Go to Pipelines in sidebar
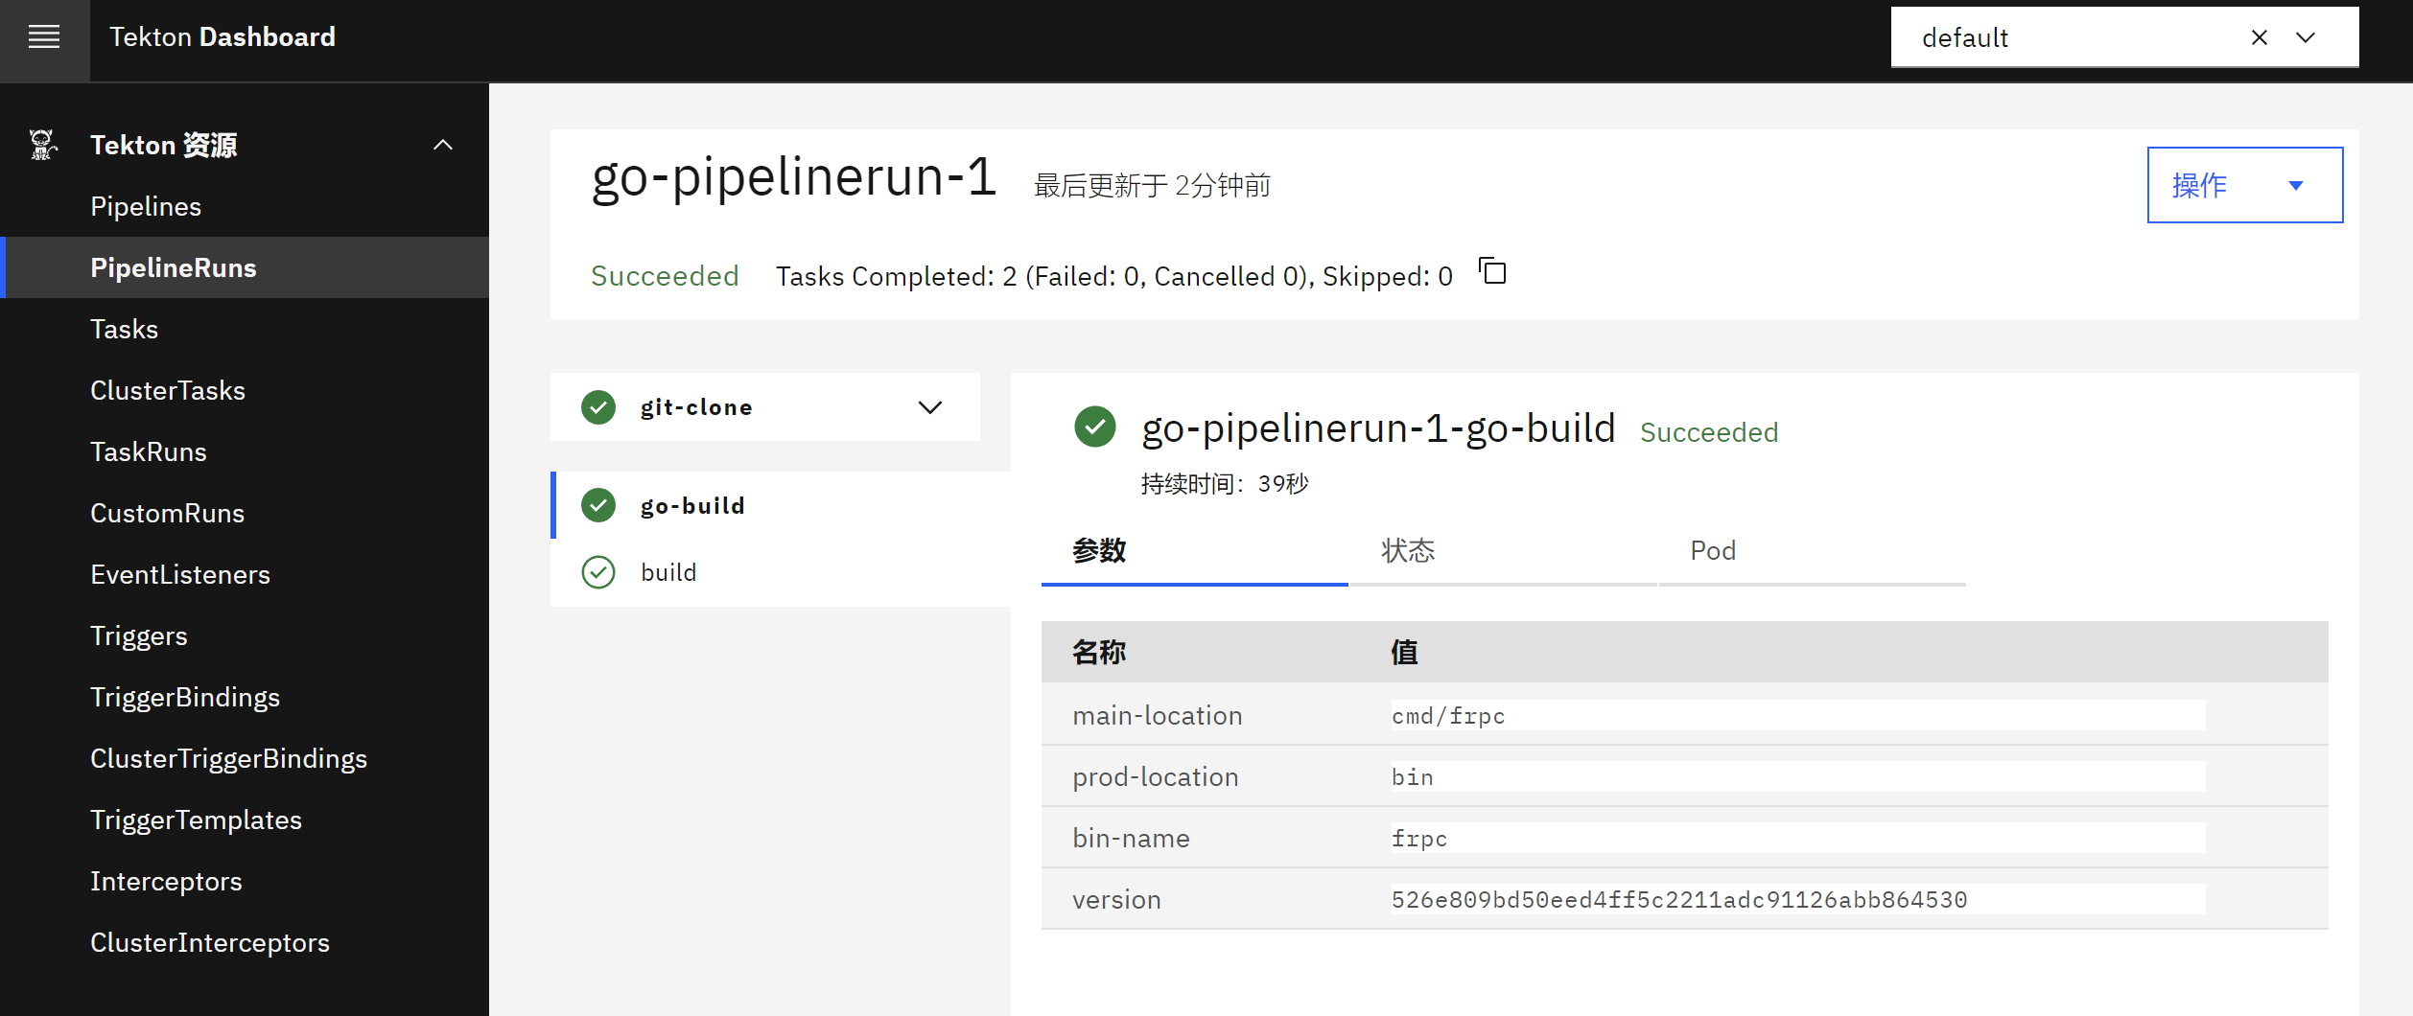2413x1016 pixels. 146,206
